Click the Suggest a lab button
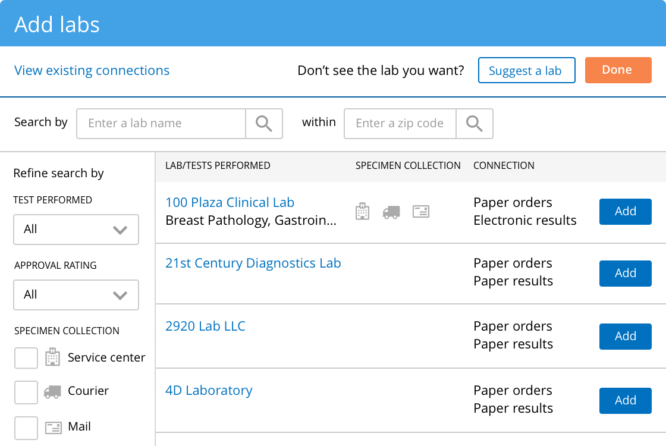 526,70
